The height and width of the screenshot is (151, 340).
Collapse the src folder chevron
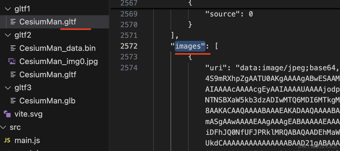(3, 127)
